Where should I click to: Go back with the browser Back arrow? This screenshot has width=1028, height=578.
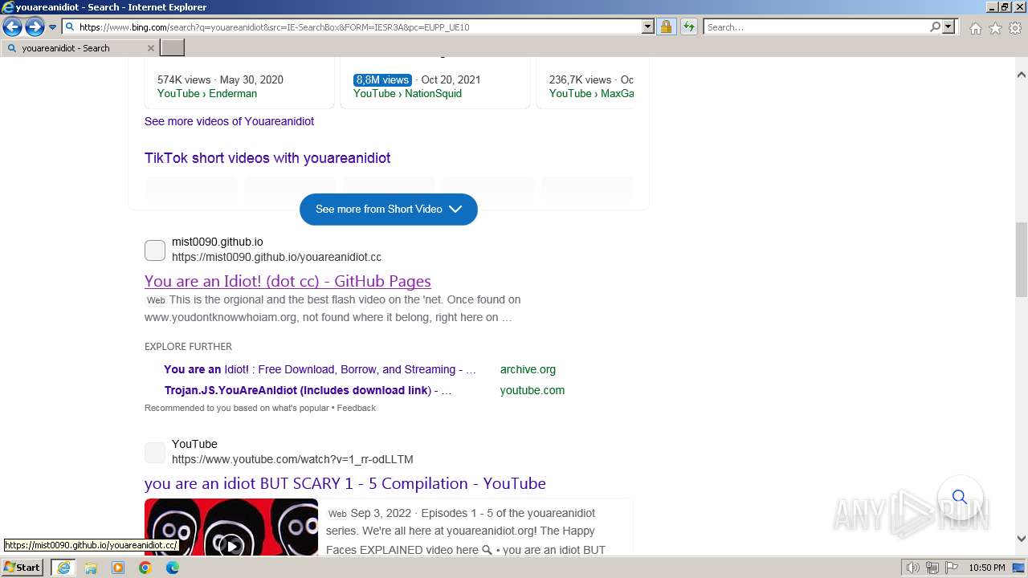(12, 26)
